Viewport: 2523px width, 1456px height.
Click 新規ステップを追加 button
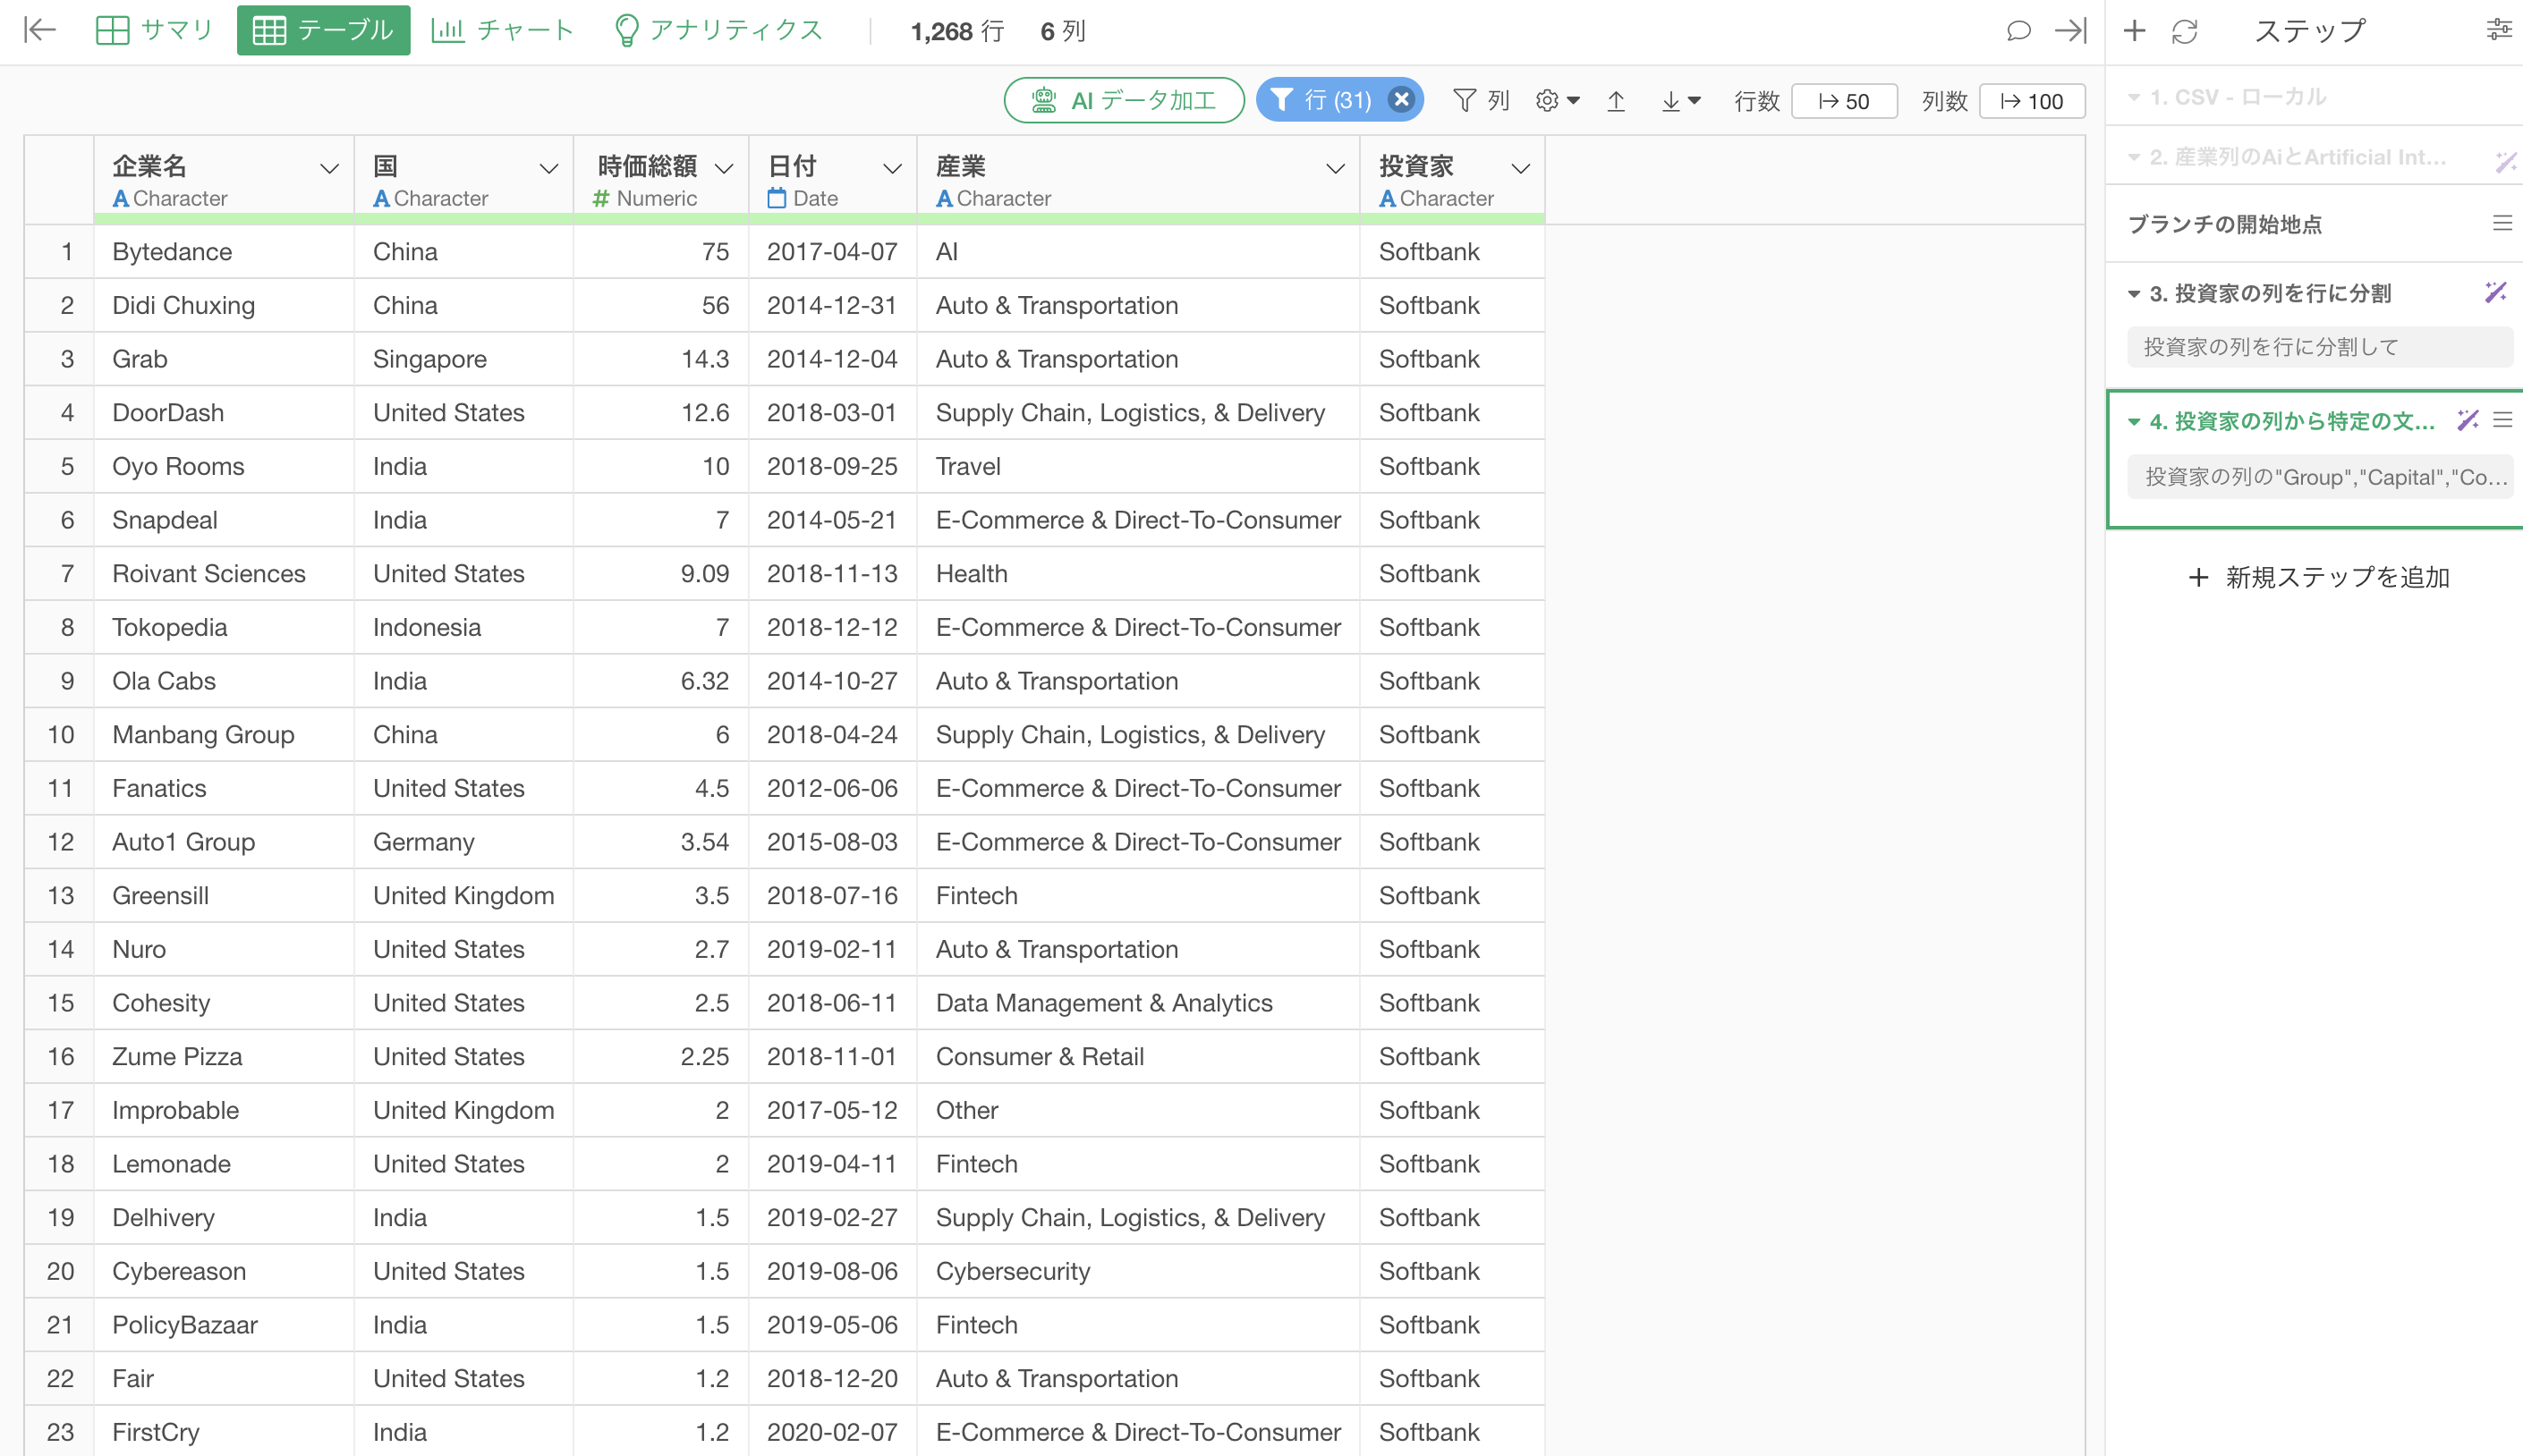[2318, 577]
